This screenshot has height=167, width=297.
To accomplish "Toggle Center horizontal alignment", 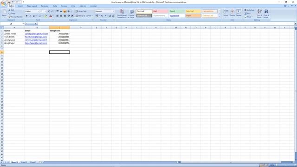I will click(x=61, y=16).
